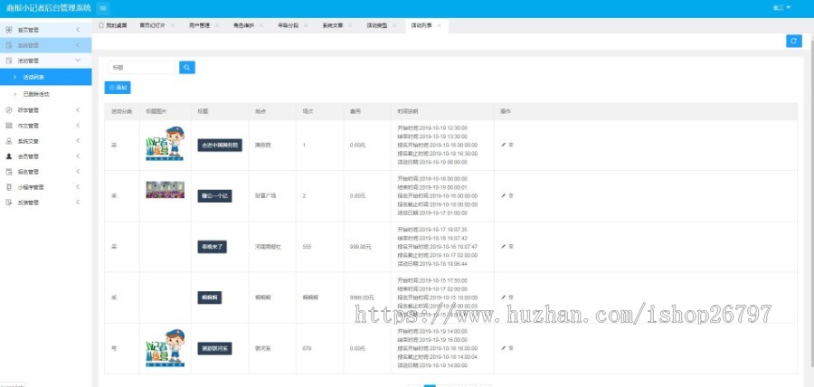This screenshot has width=814, height=387.
Task: Delete the 9999.00元 activity row
Action: click(x=511, y=297)
